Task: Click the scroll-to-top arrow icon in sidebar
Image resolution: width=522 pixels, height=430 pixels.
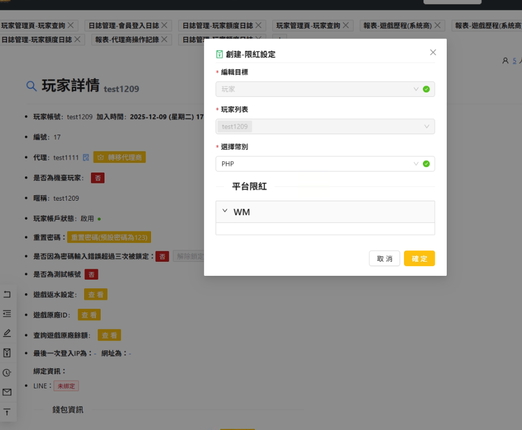Action: [7, 412]
